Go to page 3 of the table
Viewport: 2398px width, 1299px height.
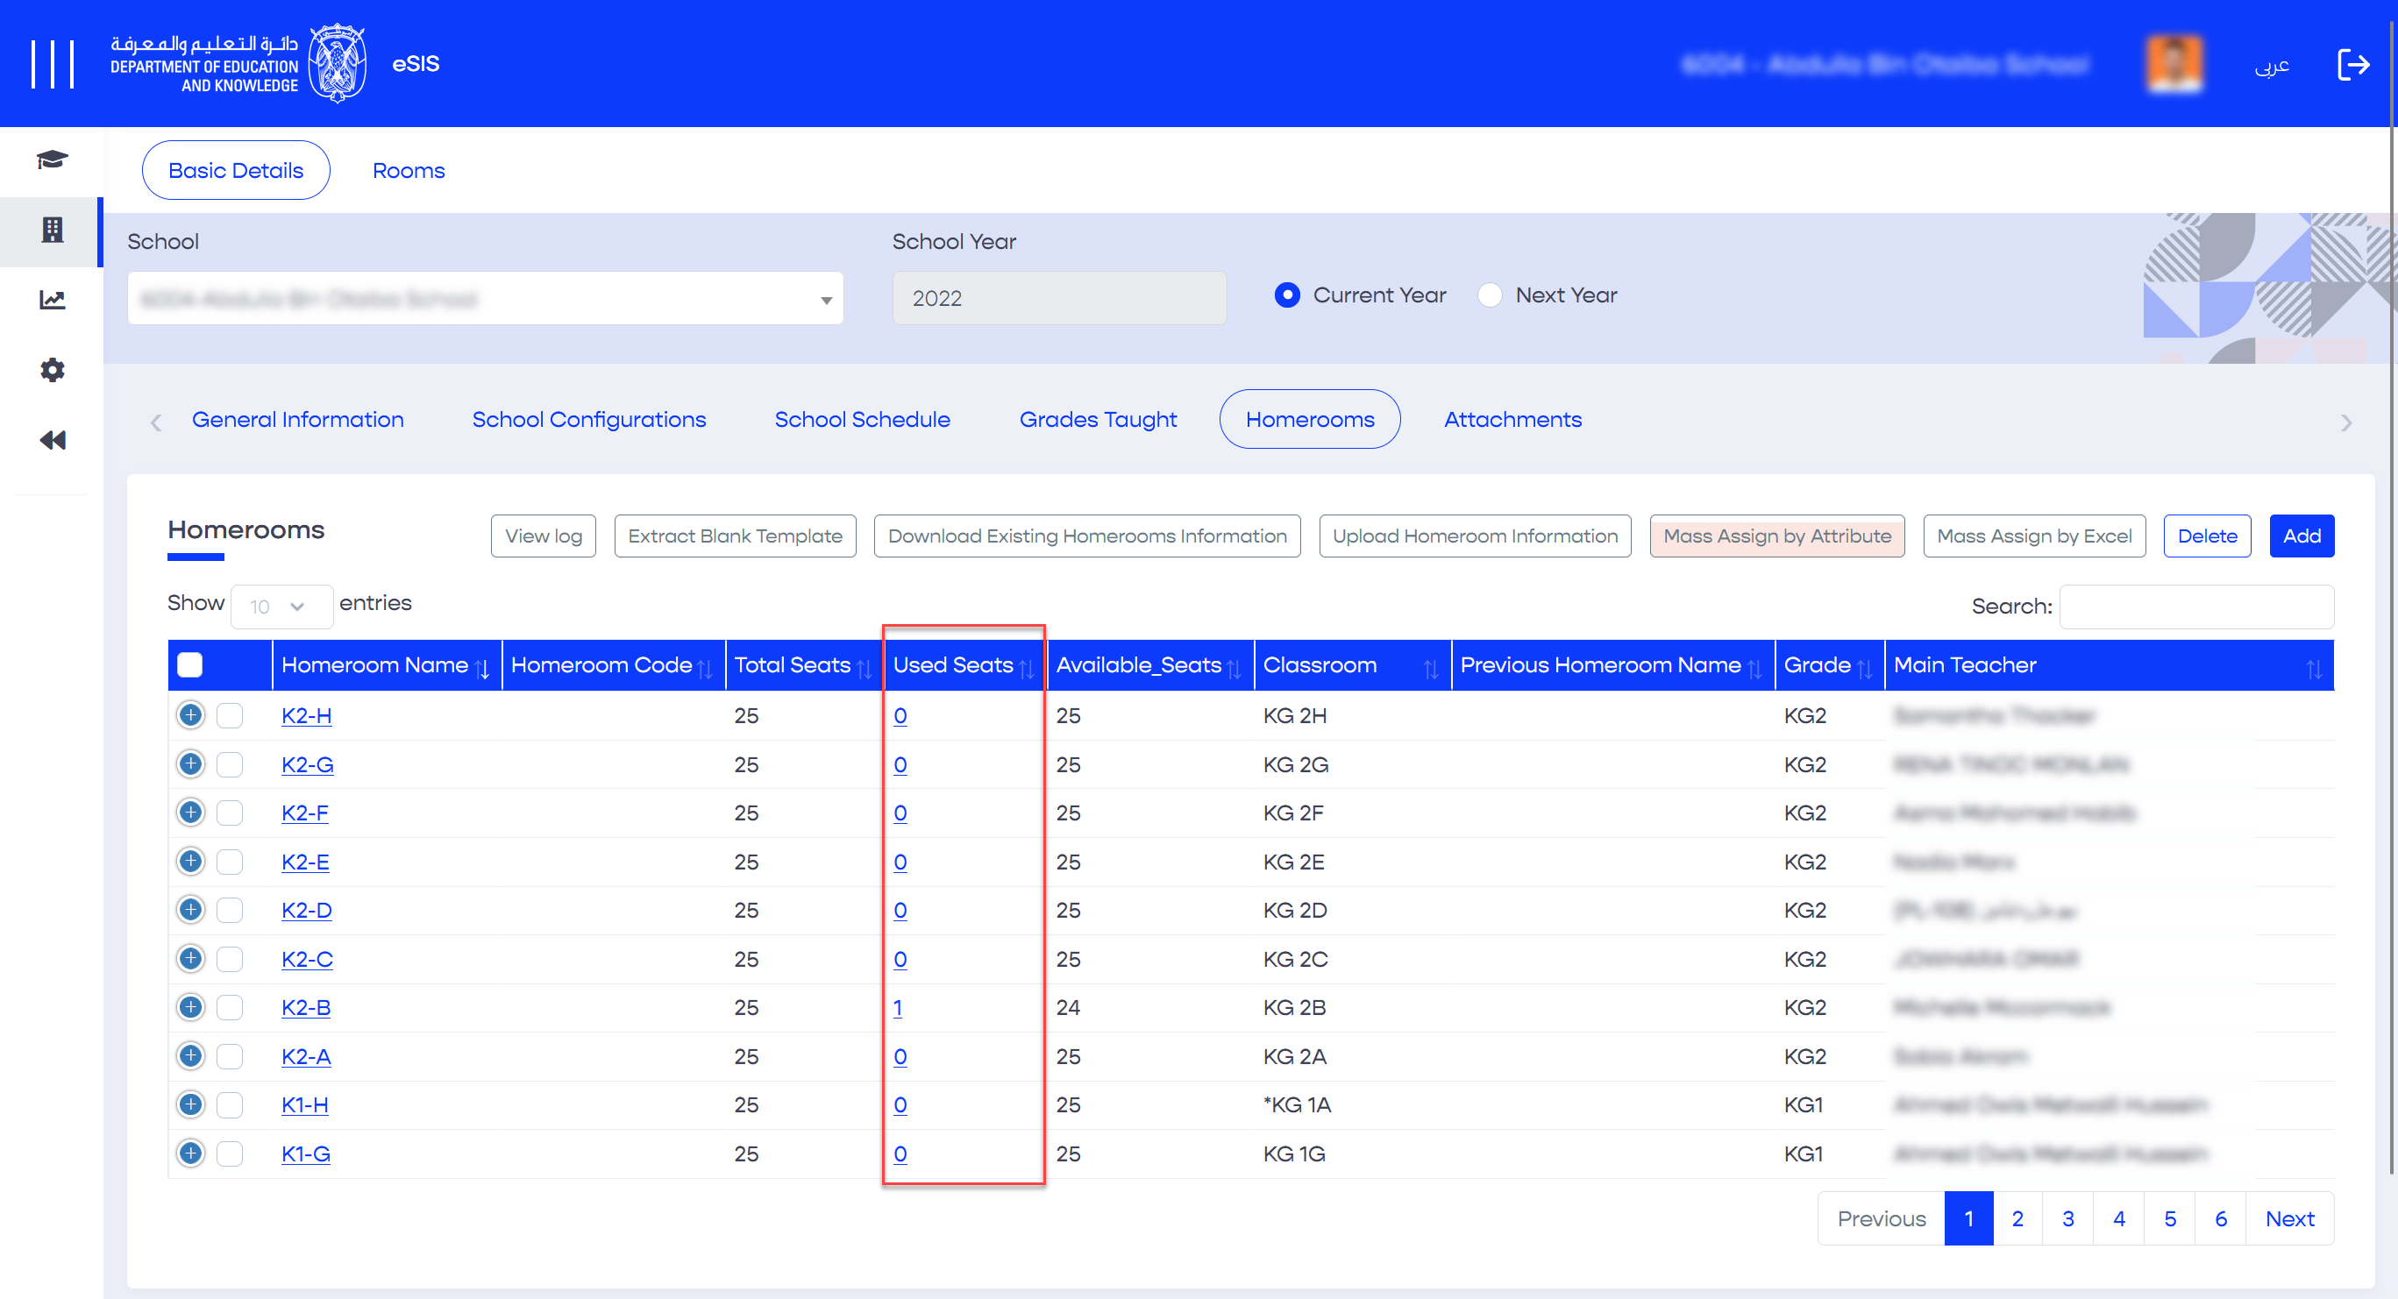coord(2067,1219)
